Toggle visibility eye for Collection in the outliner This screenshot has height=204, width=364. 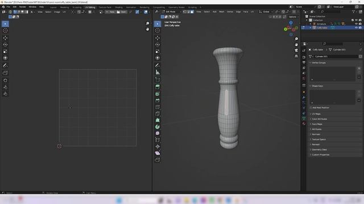(356, 20)
